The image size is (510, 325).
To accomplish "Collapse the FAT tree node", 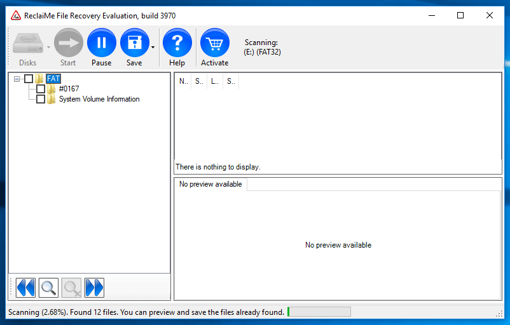I will pos(17,79).
